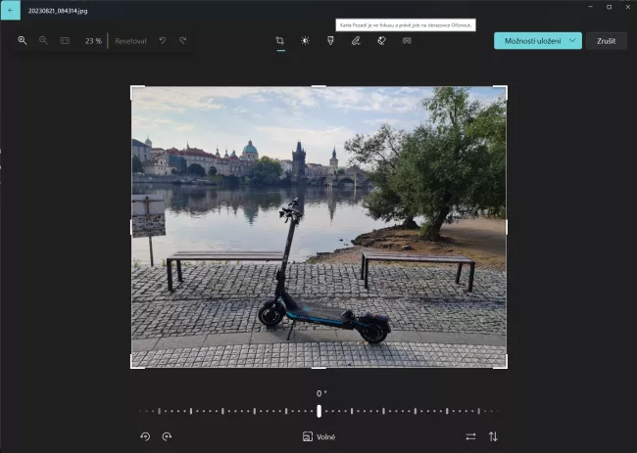Viewport: 637px width, 453px height.
Task: Open the Markup pen tool
Action: pos(356,41)
